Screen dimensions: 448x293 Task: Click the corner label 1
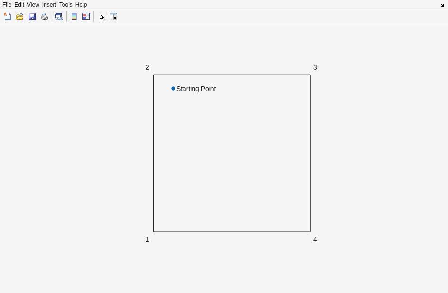(147, 239)
